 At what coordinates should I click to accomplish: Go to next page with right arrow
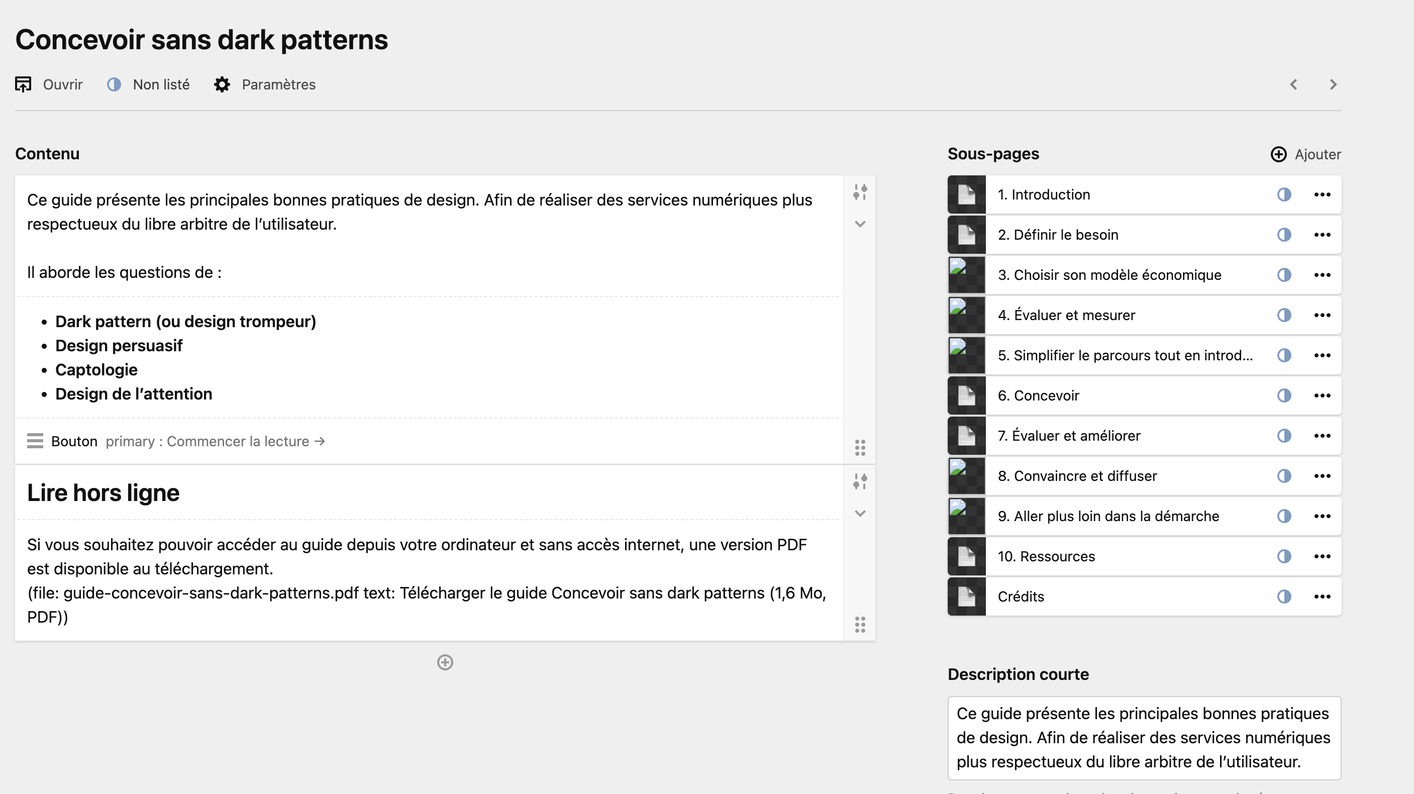(x=1333, y=84)
